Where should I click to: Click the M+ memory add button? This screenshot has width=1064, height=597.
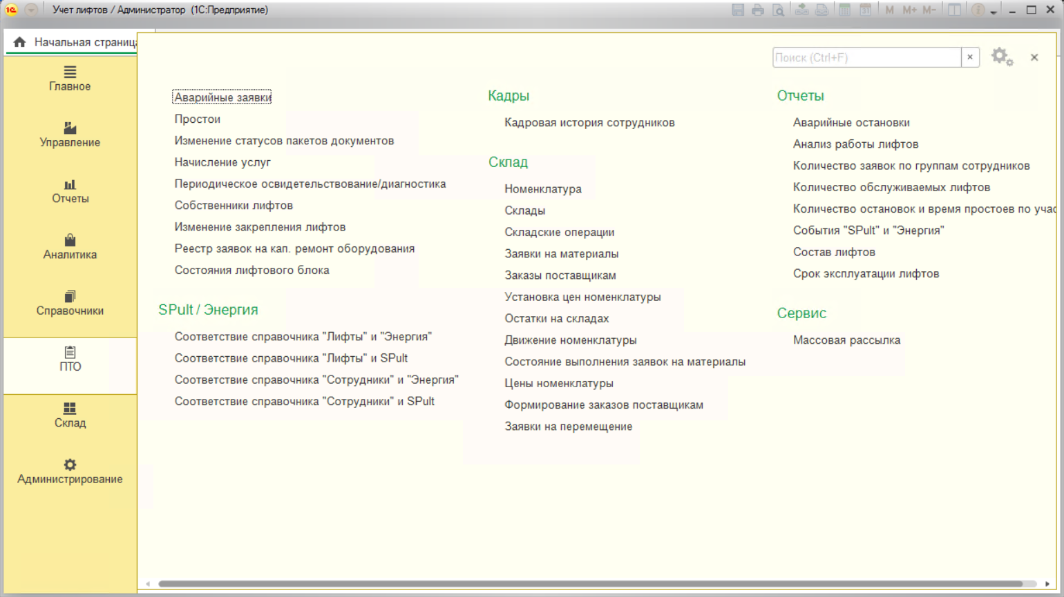tap(909, 10)
